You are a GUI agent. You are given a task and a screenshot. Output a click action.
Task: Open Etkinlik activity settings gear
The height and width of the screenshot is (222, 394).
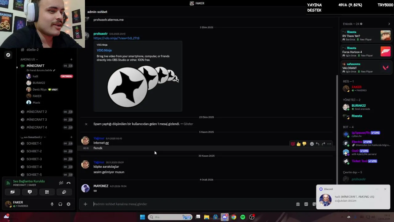[361, 24]
